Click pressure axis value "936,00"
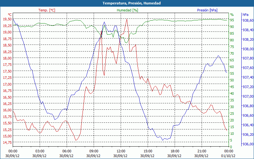Viewport: 254px width, 159px height. 248,144
